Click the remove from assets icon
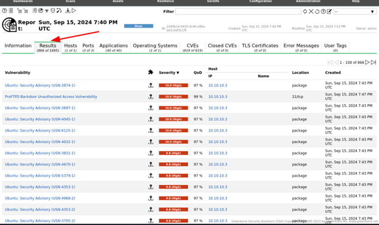Screen dimensions: 379x225 (x=26, y=11)
